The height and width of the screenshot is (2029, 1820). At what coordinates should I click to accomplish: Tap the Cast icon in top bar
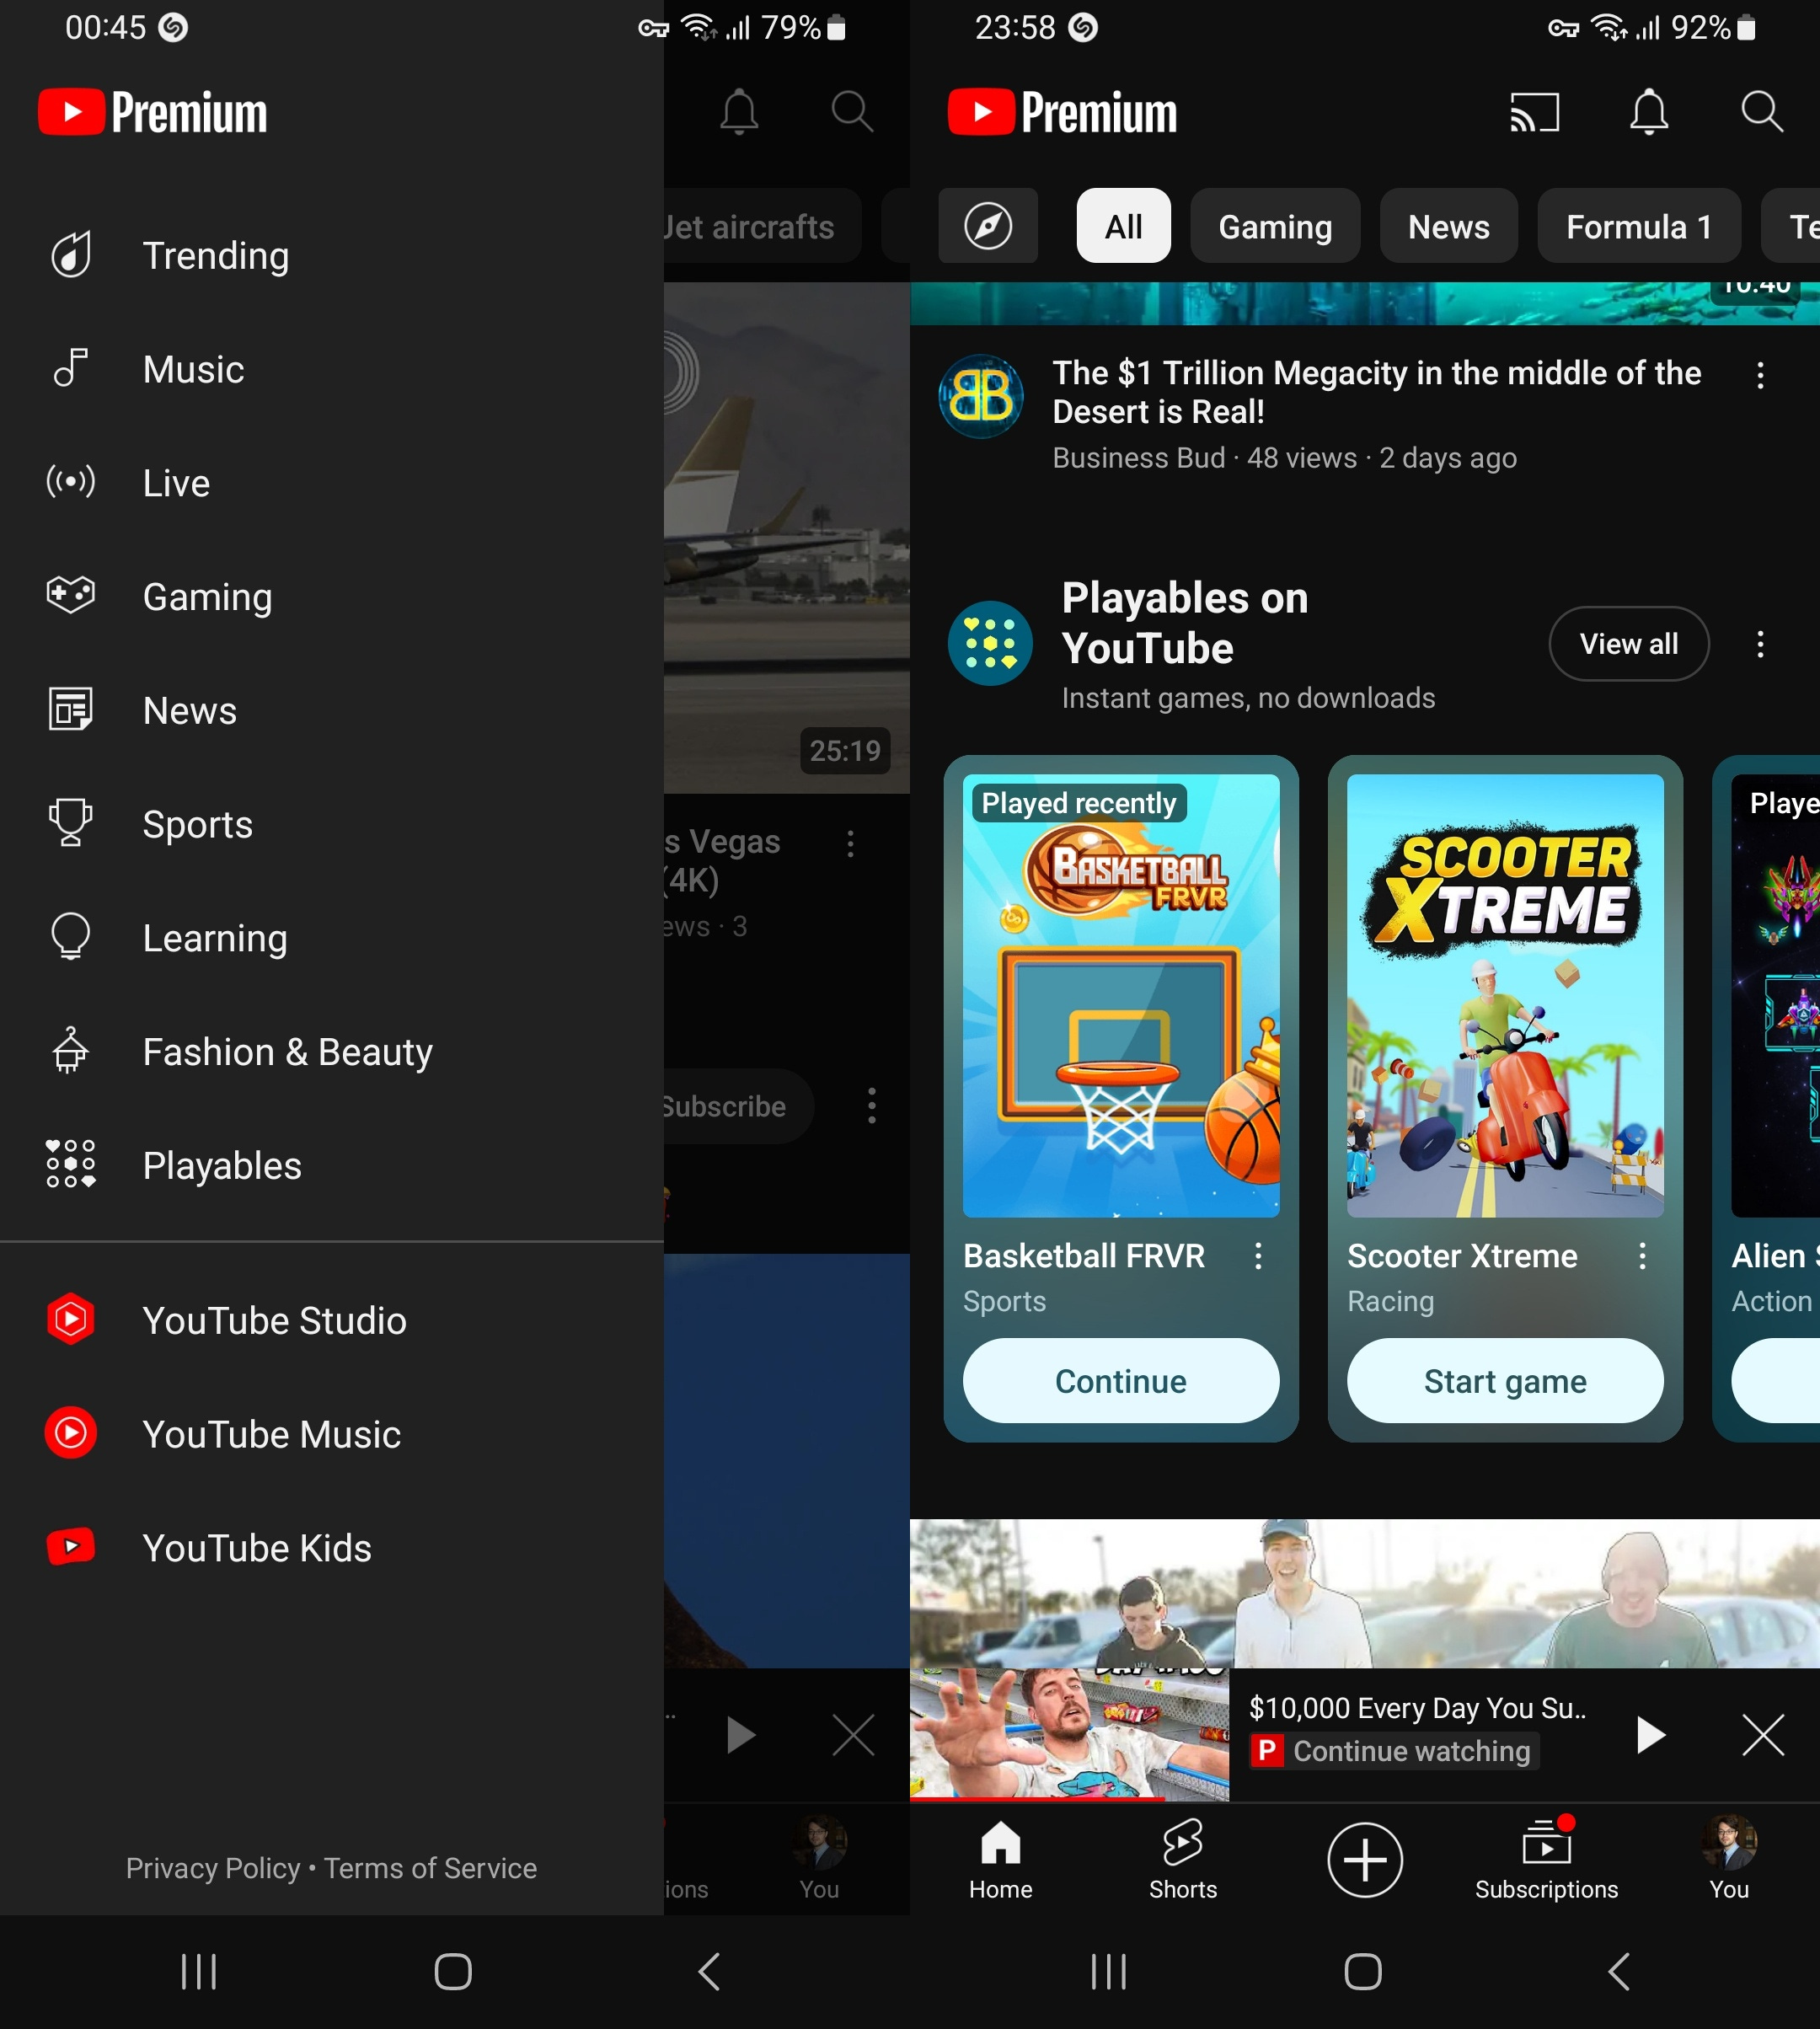coord(1535,112)
